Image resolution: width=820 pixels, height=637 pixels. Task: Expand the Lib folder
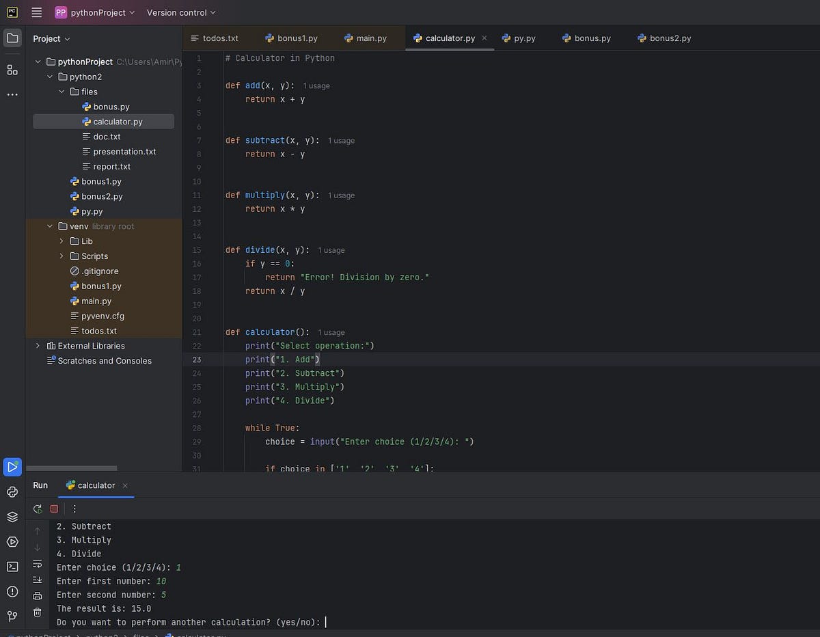point(61,241)
